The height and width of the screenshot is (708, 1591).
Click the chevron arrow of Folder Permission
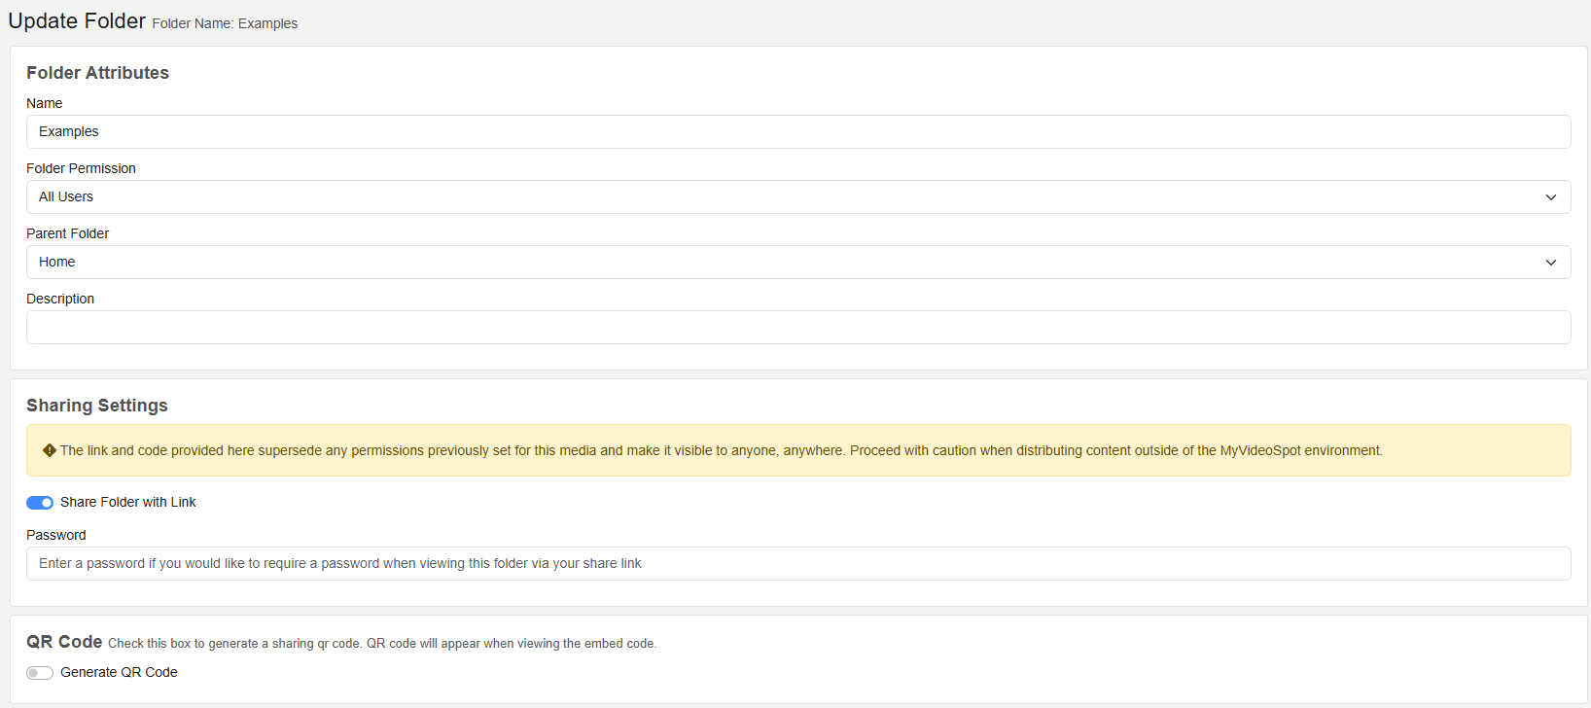pyautogui.click(x=1550, y=197)
